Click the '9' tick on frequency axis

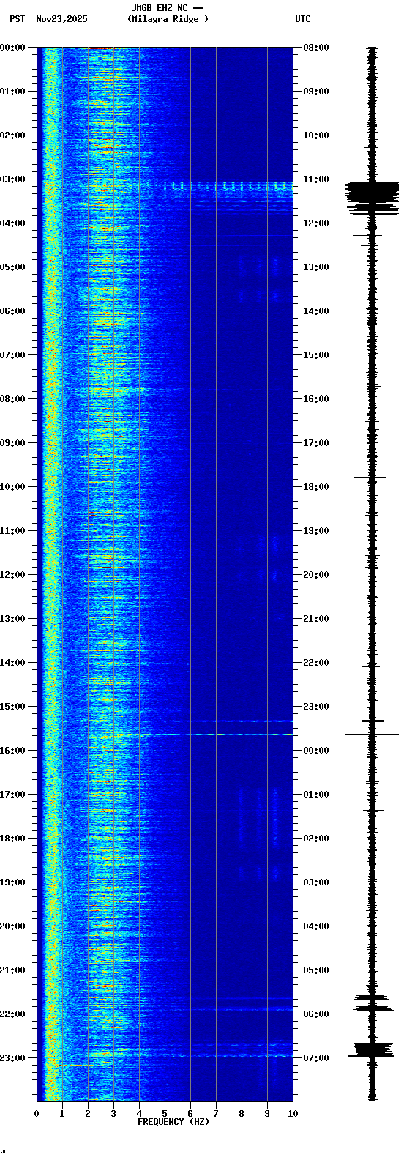267,1114
